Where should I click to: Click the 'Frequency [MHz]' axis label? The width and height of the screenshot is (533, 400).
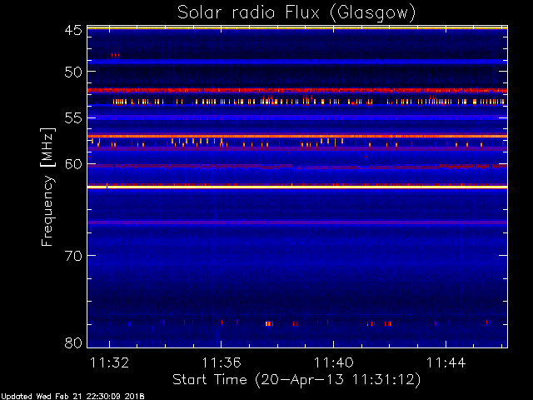47,187
